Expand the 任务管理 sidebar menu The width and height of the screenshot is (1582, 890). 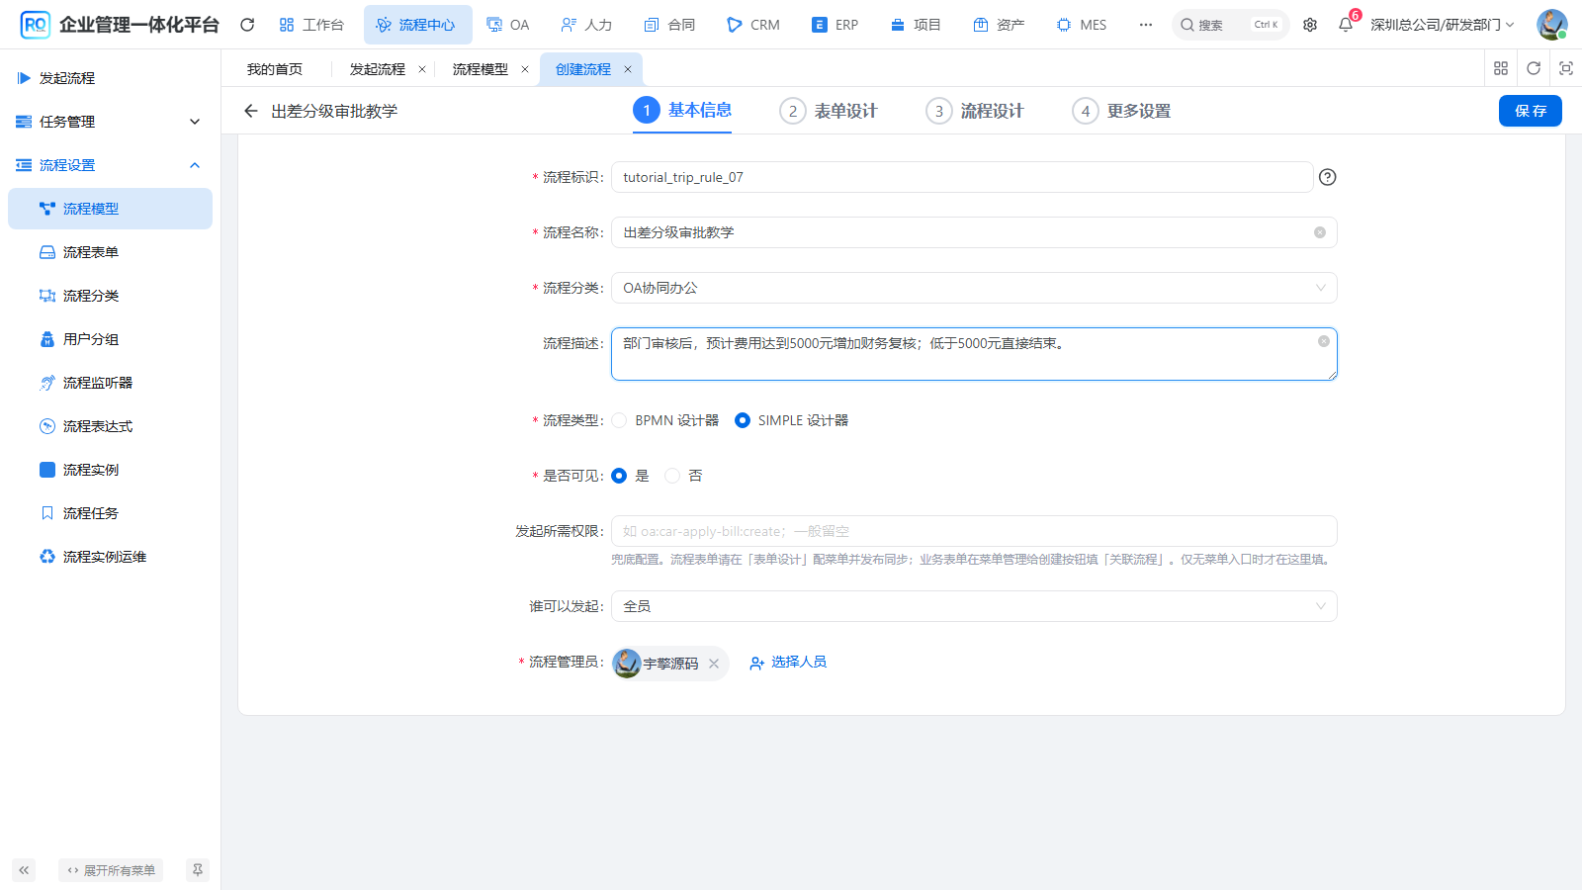(110, 122)
